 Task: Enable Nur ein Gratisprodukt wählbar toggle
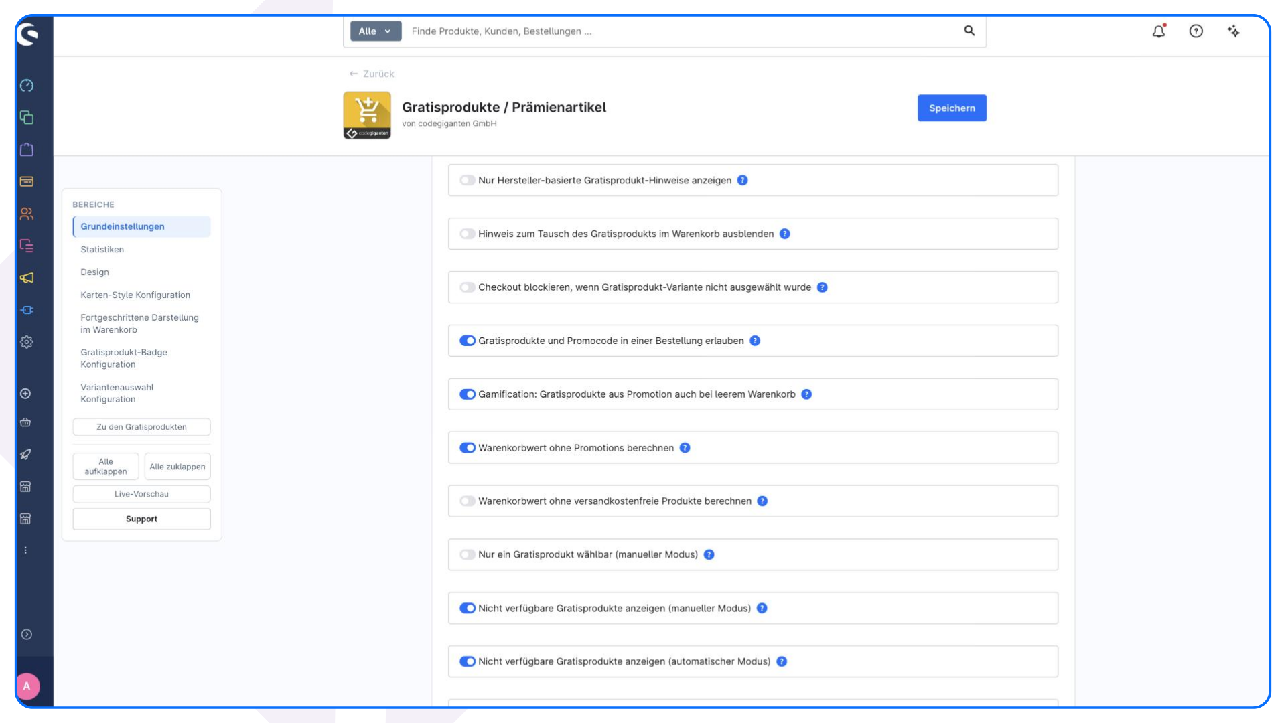(468, 555)
